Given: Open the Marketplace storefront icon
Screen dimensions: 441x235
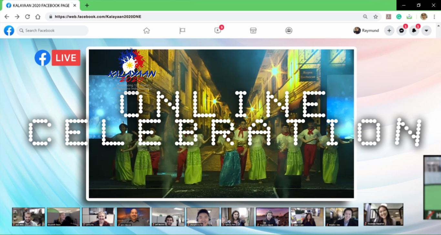Looking at the screenshot, I should click(253, 30).
